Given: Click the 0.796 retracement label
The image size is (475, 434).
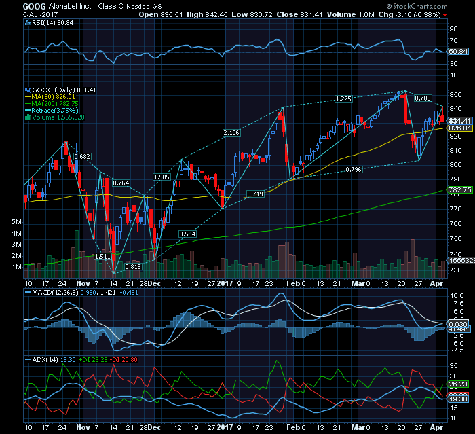Looking at the screenshot, I should [354, 169].
